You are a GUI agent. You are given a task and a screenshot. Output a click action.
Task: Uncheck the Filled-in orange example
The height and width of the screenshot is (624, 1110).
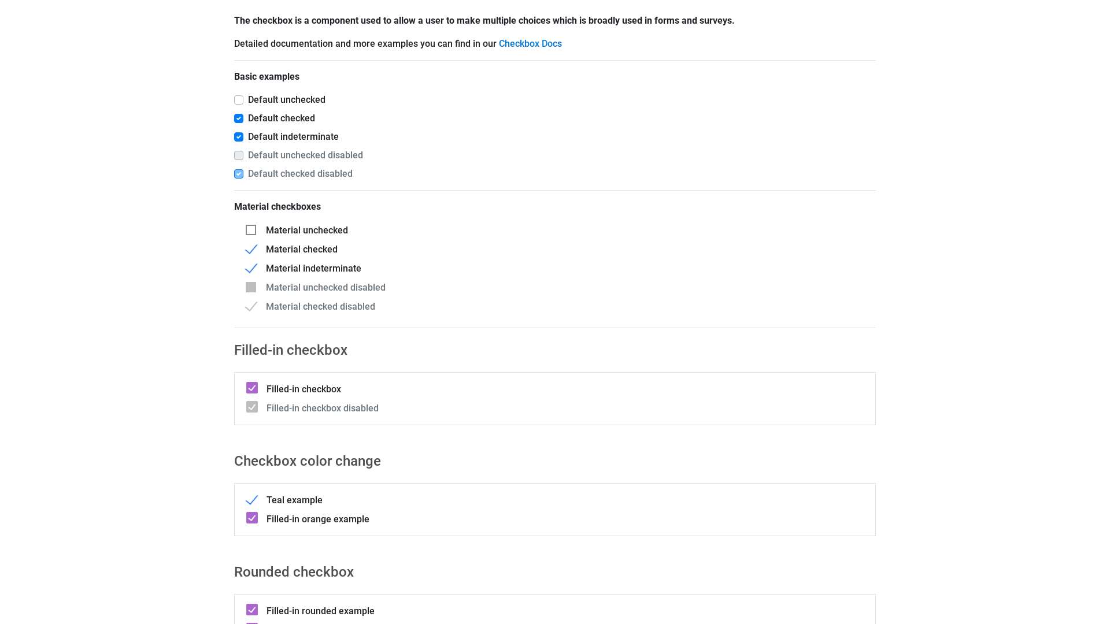252,518
